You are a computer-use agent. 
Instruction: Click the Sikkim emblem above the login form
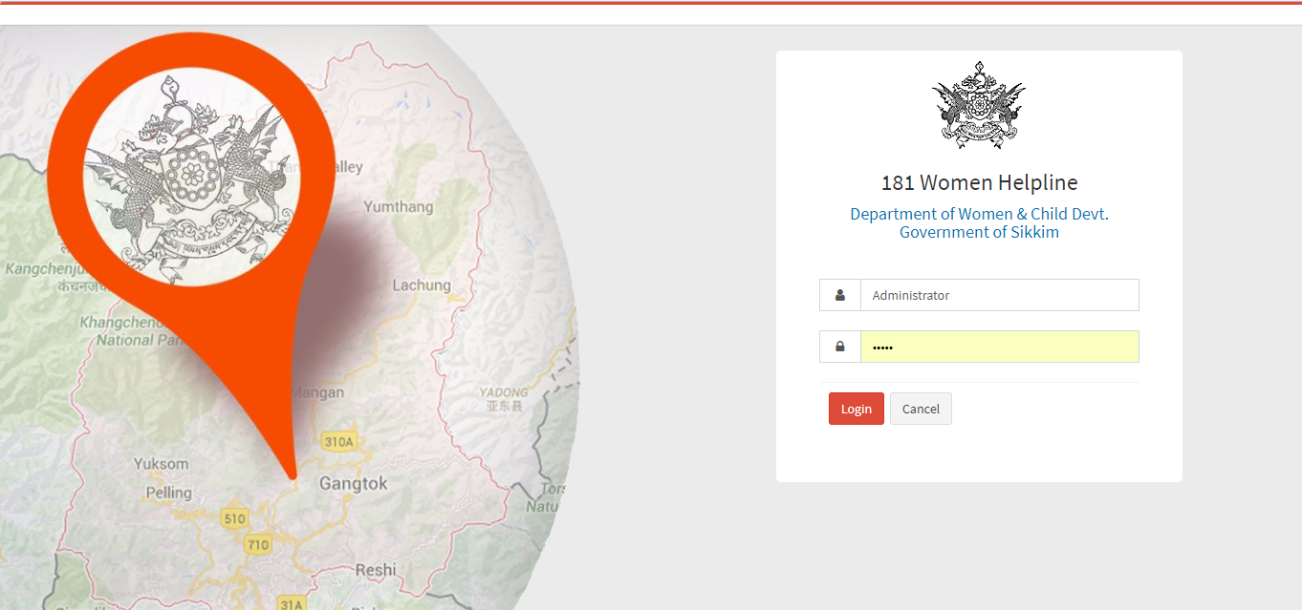coord(979,105)
